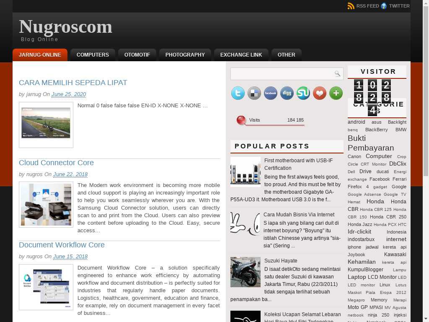The width and height of the screenshot is (429, 322).
Task: Select the 'Bukti Pembayaran' category tag
Action: pyautogui.click(x=371, y=143)
